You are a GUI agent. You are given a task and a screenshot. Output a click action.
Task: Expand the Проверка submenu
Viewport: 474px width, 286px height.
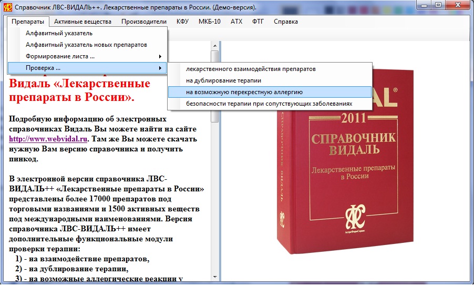pos(87,68)
